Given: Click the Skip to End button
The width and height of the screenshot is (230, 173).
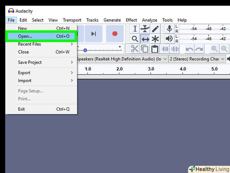Looking at the screenshot, I should [x=94, y=34].
